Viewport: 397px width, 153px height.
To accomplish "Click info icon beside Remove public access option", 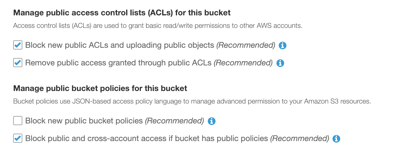I will (x=280, y=63).
